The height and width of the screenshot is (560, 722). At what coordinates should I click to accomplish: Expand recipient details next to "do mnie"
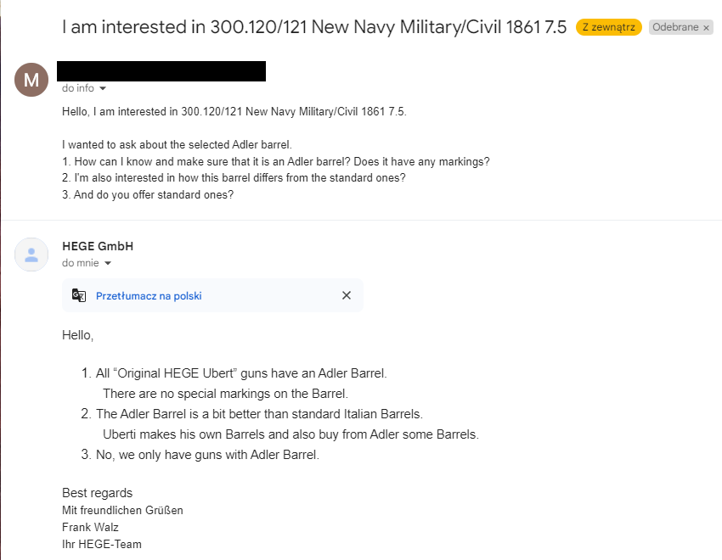click(x=108, y=263)
